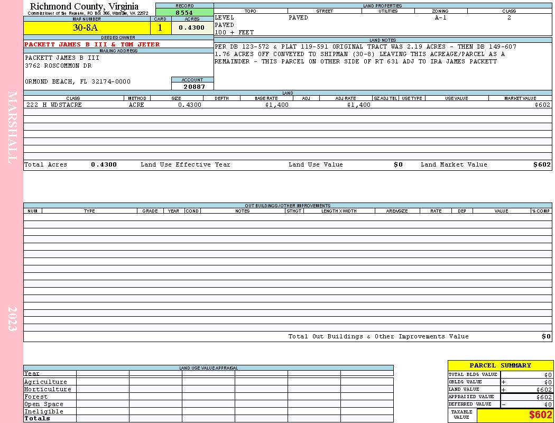Click the BASE RATE column header

tap(266, 98)
